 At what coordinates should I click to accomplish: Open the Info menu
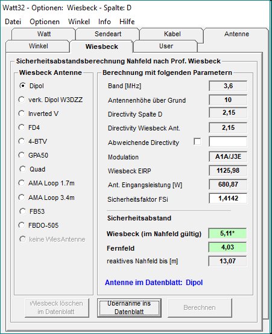tap(104, 22)
